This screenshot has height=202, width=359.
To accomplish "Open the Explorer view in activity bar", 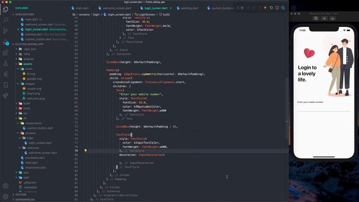I will 6,10.
